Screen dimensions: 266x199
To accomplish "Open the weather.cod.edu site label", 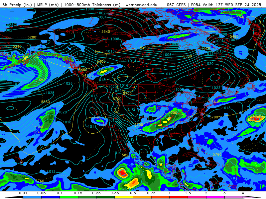I will (x=141, y=5).
